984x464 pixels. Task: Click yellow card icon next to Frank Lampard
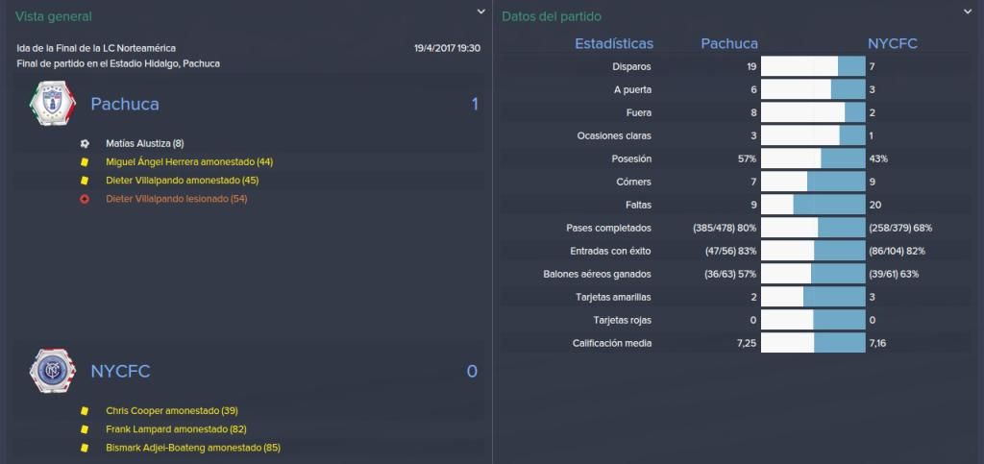pos(85,429)
